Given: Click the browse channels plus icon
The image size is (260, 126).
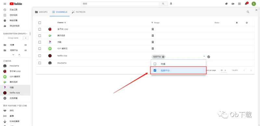Looking at the screenshot, I should click(x=5, y=98).
